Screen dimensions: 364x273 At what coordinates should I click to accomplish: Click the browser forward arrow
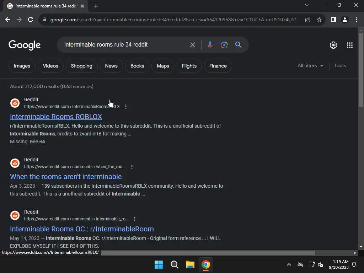coord(19,20)
